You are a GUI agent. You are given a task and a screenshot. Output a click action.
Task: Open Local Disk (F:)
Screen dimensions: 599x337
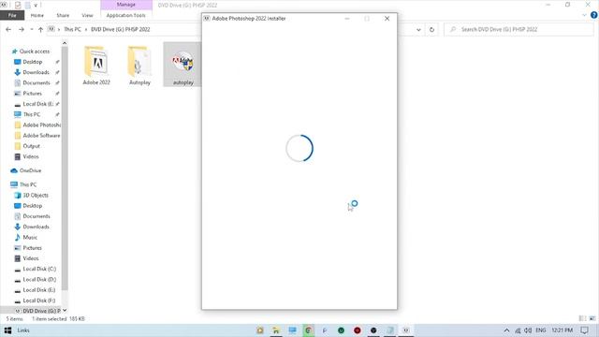39,300
